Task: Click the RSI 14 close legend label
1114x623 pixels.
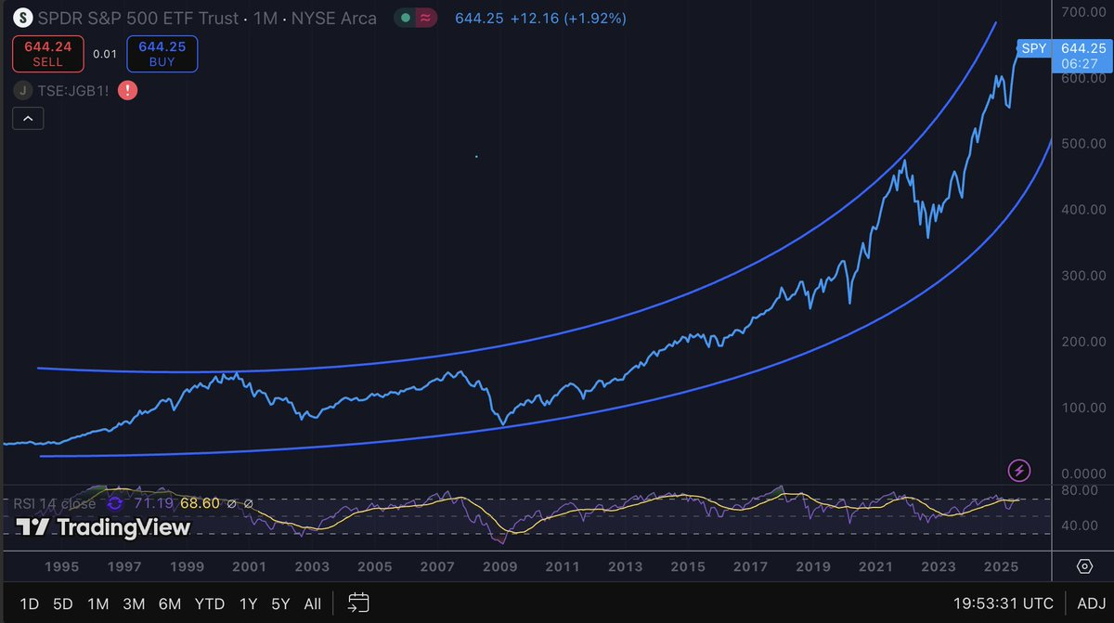Action: (x=54, y=503)
